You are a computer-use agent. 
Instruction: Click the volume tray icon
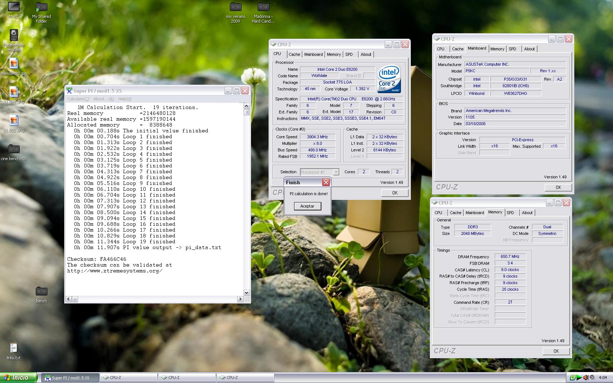pos(586,378)
